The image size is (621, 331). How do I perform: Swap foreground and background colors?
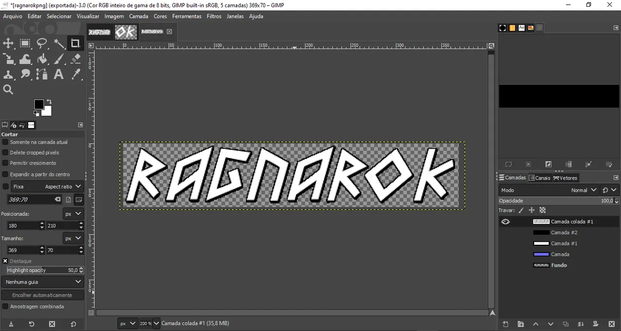pyautogui.click(x=49, y=102)
